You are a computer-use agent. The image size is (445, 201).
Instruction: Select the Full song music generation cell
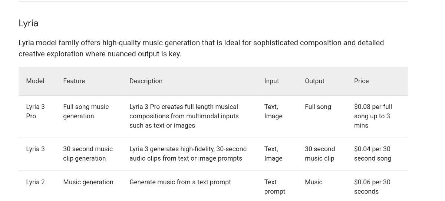(86, 111)
